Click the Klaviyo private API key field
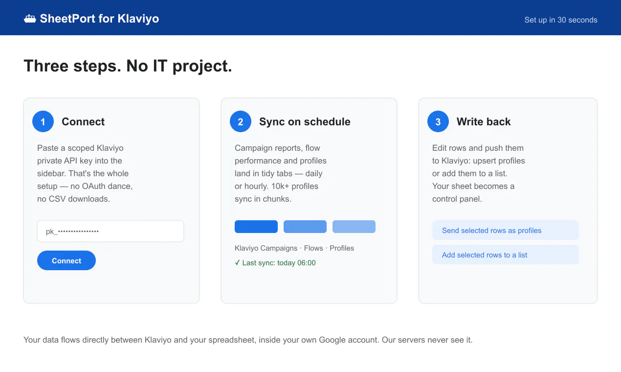621x372 pixels. (111, 231)
